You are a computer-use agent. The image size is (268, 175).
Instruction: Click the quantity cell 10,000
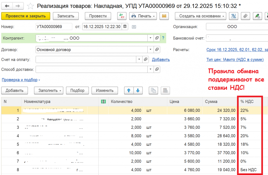coord(126,153)
